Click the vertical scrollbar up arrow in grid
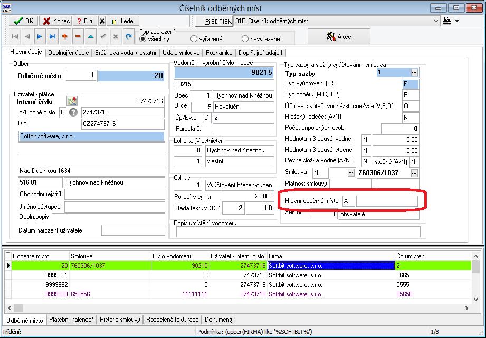The width and height of the screenshot is (486, 338). coord(476,256)
